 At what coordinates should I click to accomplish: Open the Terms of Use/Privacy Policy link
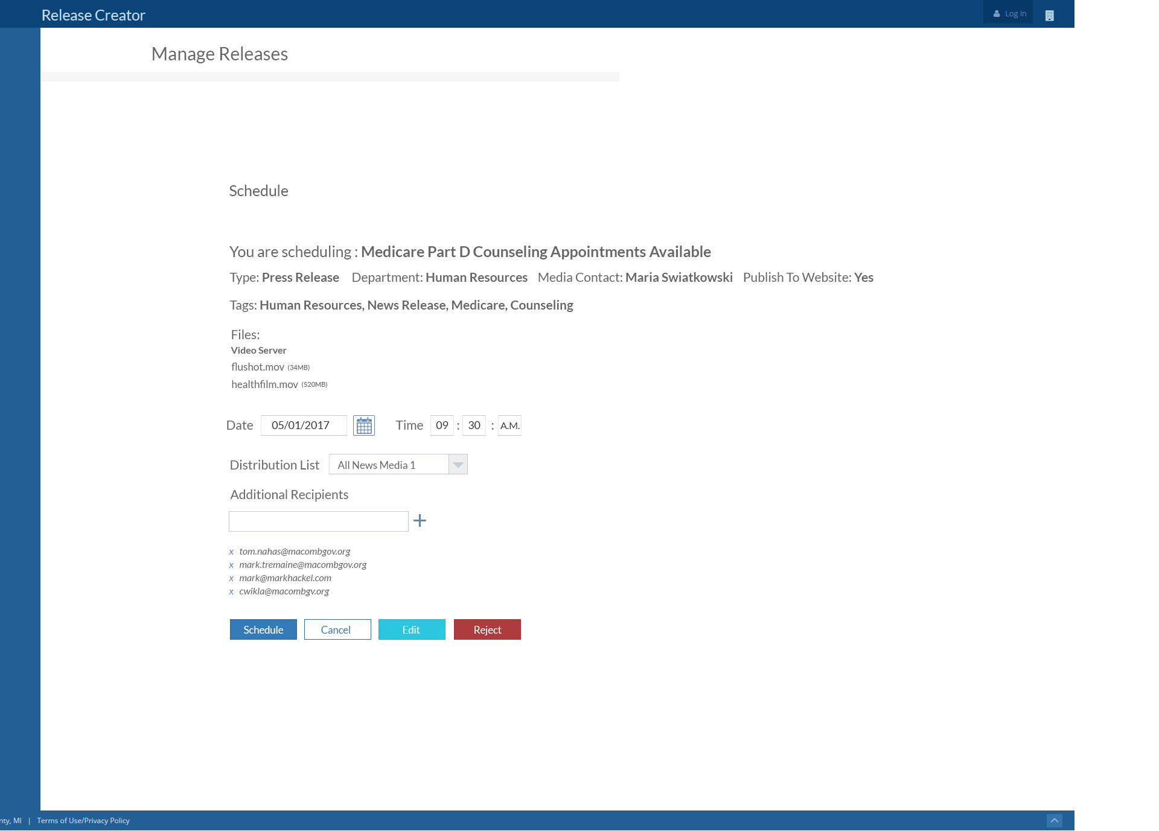83,821
